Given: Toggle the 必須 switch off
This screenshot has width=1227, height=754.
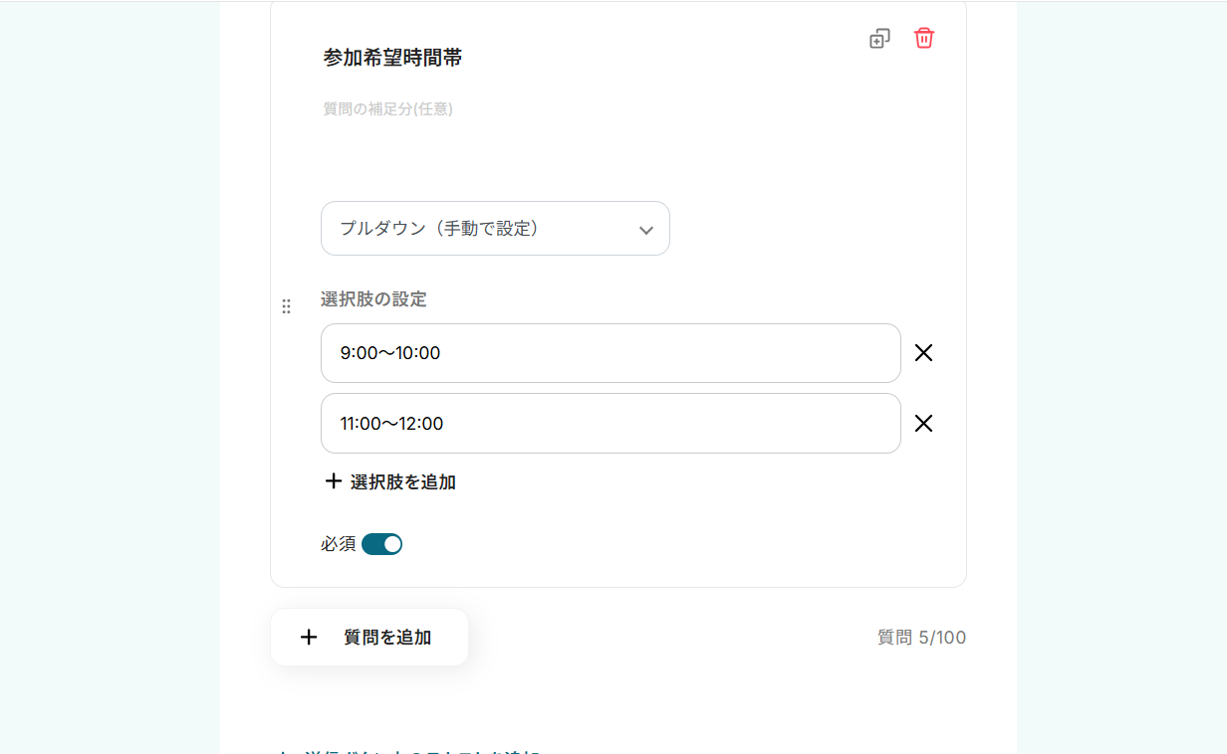Looking at the screenshot, I should point(381,544).
